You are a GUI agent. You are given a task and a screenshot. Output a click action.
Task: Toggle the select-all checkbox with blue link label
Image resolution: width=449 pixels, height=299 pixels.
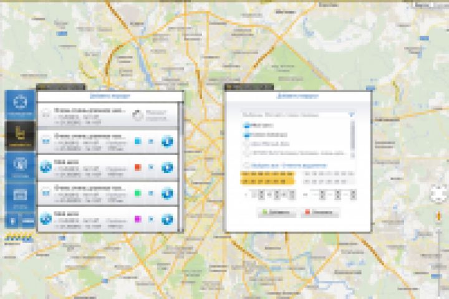click(x=246, y=165)
